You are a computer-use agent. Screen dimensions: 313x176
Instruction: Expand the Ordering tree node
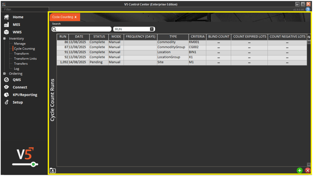point(4,74)
